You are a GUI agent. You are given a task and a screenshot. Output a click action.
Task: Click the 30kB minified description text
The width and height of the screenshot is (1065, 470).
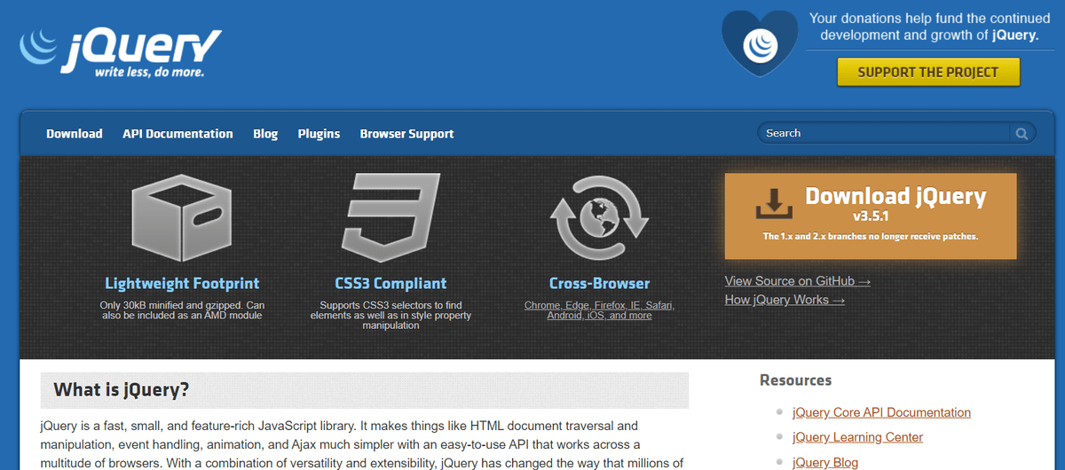point(182,309)
